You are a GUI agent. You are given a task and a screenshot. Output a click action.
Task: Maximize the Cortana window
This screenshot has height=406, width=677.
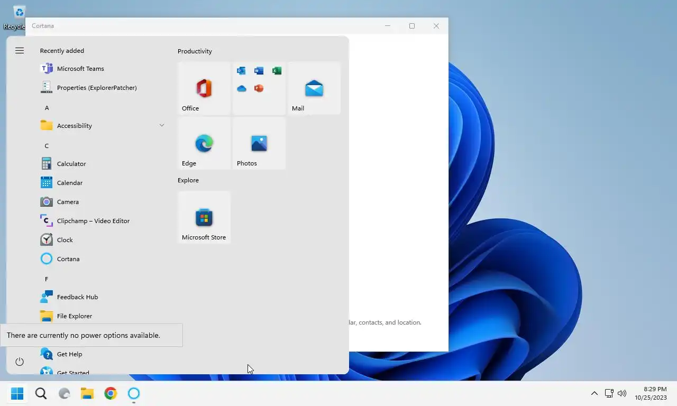pos(412,26)
